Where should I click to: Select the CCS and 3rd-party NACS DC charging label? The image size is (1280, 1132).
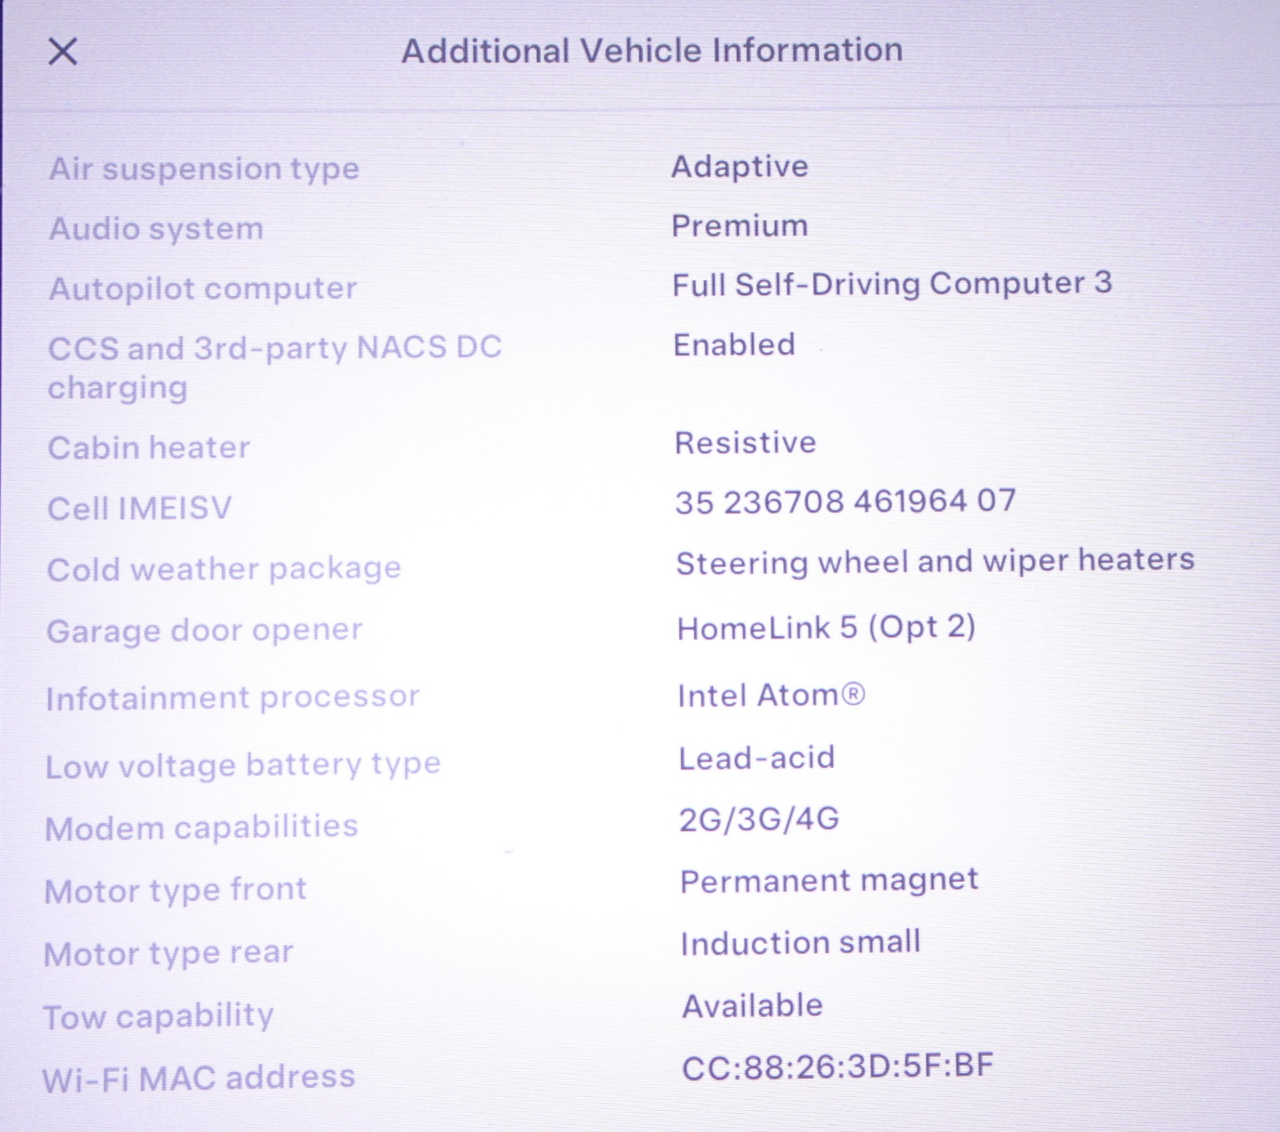pyautogui.click(x=274, y=367)
